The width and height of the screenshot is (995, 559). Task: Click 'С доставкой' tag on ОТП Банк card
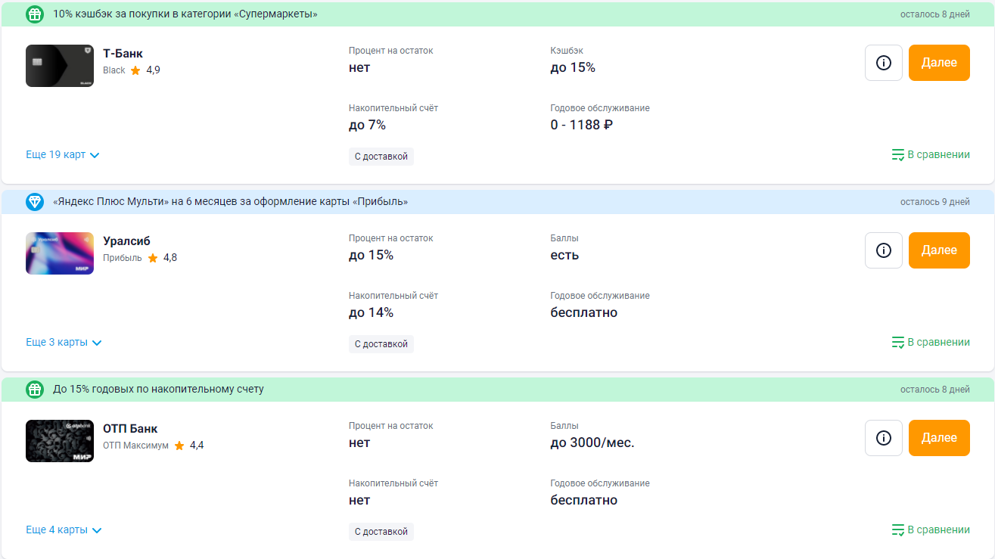point(381,532)
